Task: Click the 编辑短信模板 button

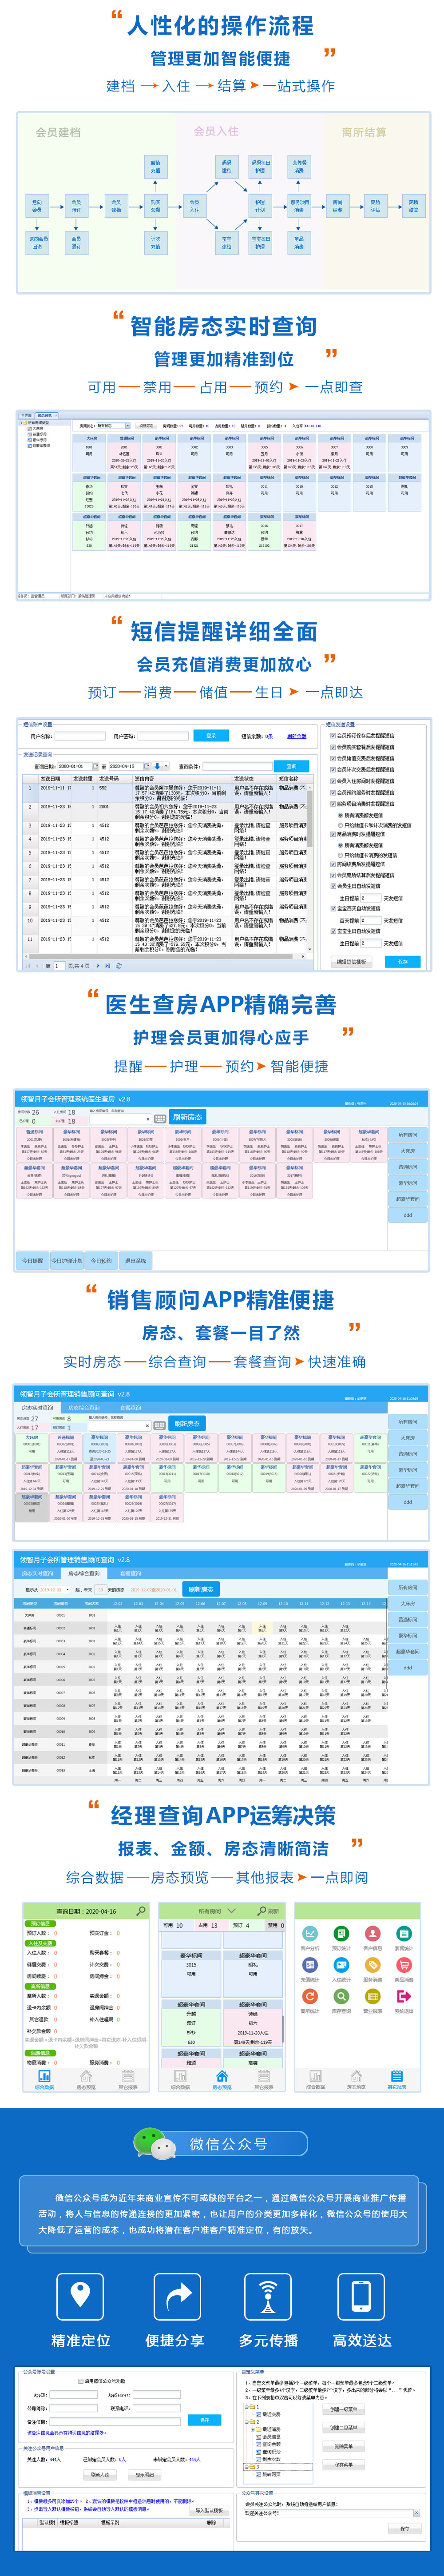Action: pos(351,962)
